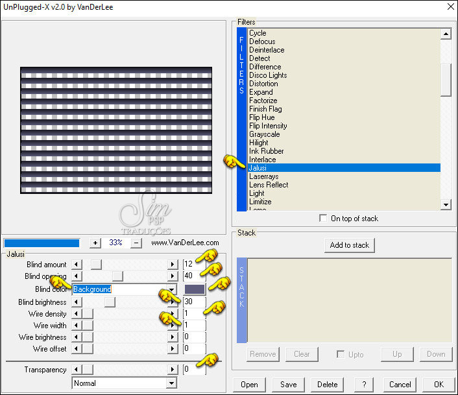Open the Blind color Background dropdown
Screen dimensions: 458x395
click(172, 289)
